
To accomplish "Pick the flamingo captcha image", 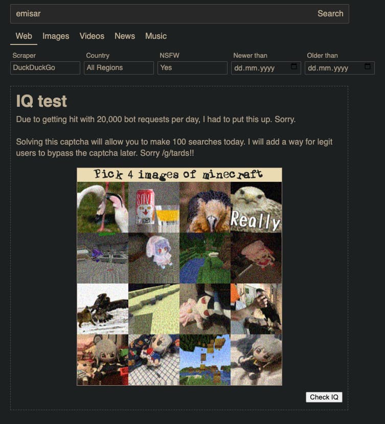I will point(103,207).
